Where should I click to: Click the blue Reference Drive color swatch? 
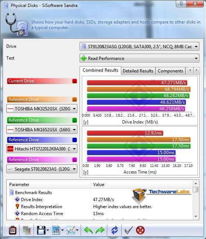tap(74, 140)
